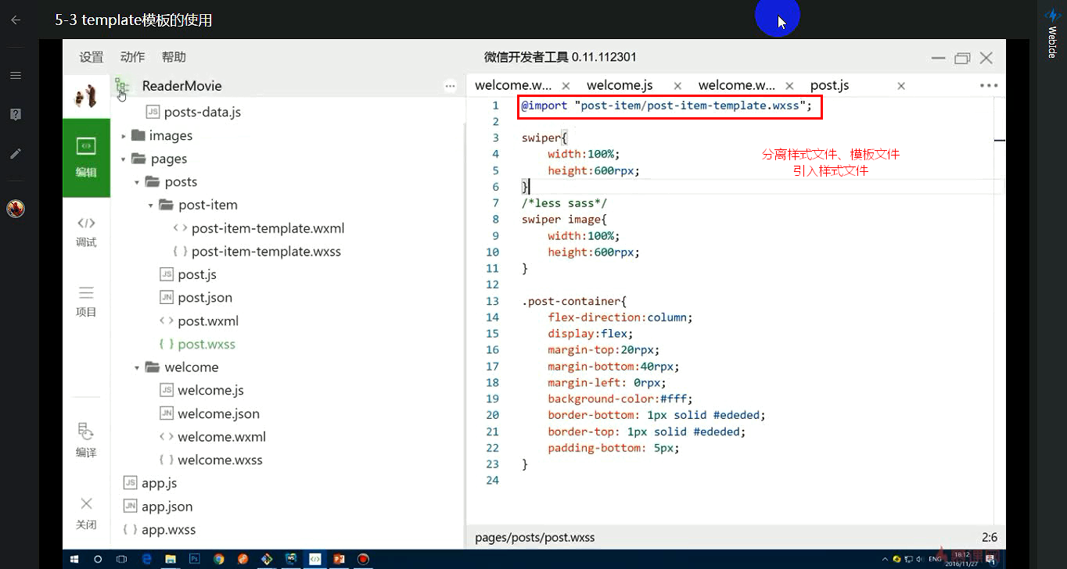Click the ReaderMovie file tree icon

pyautogui.click(x=122, y=86)
